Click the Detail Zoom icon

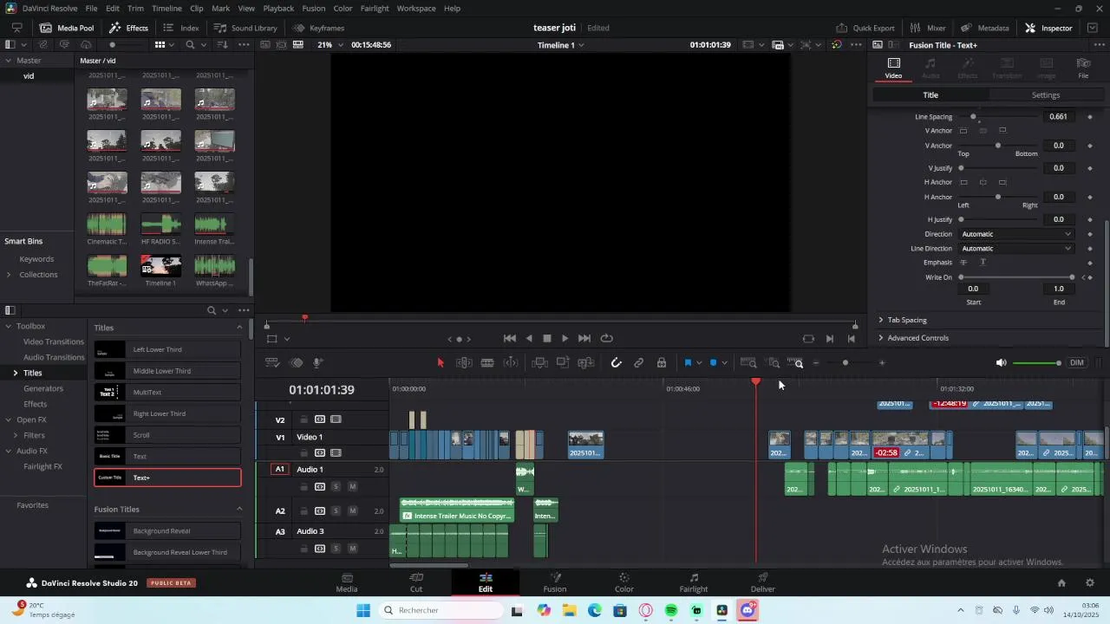[x=774, y=363]
